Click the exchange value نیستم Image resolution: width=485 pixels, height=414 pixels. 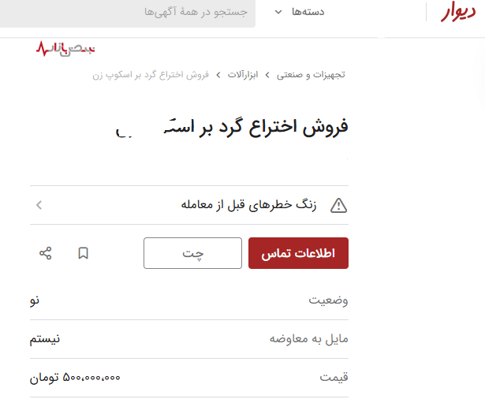pos(45,339)
